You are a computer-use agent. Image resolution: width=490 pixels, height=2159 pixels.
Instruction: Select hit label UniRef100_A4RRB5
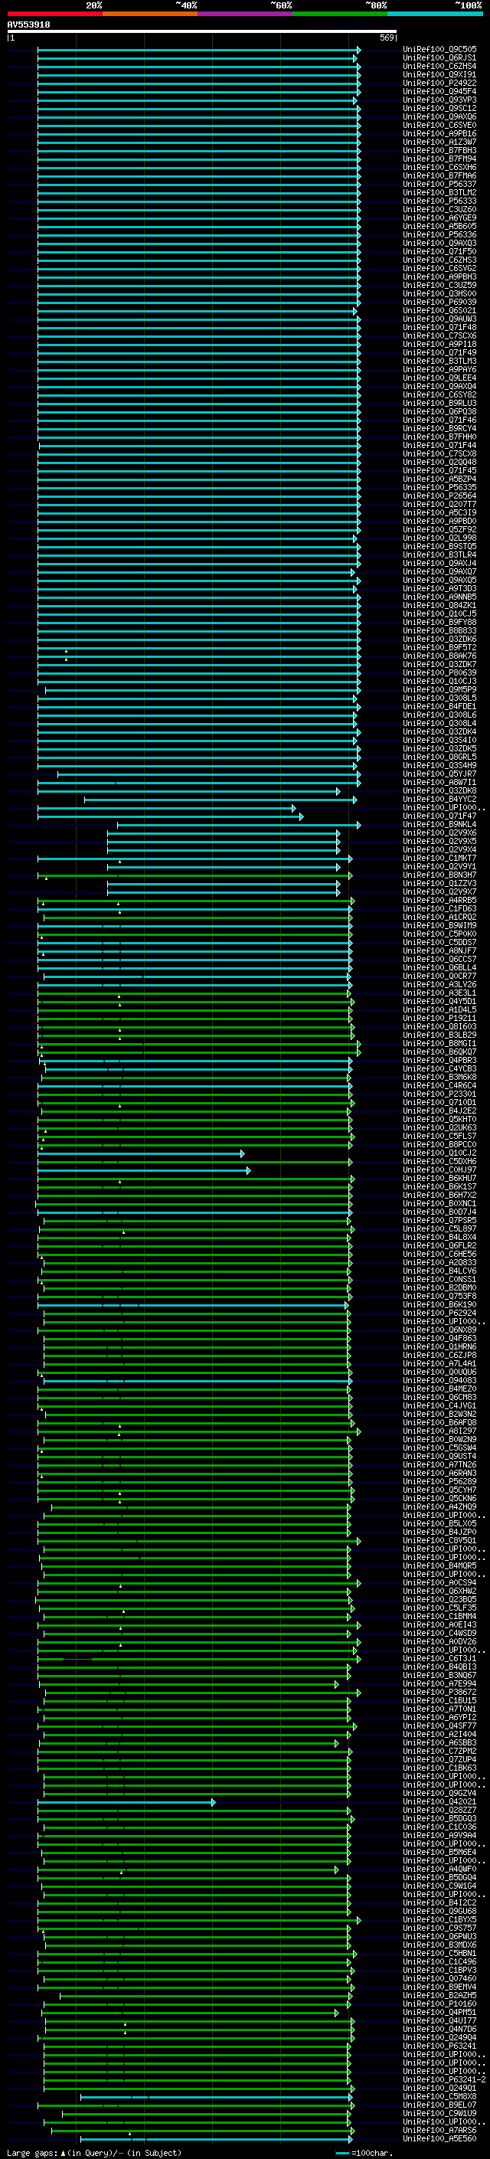click(439, 900)
